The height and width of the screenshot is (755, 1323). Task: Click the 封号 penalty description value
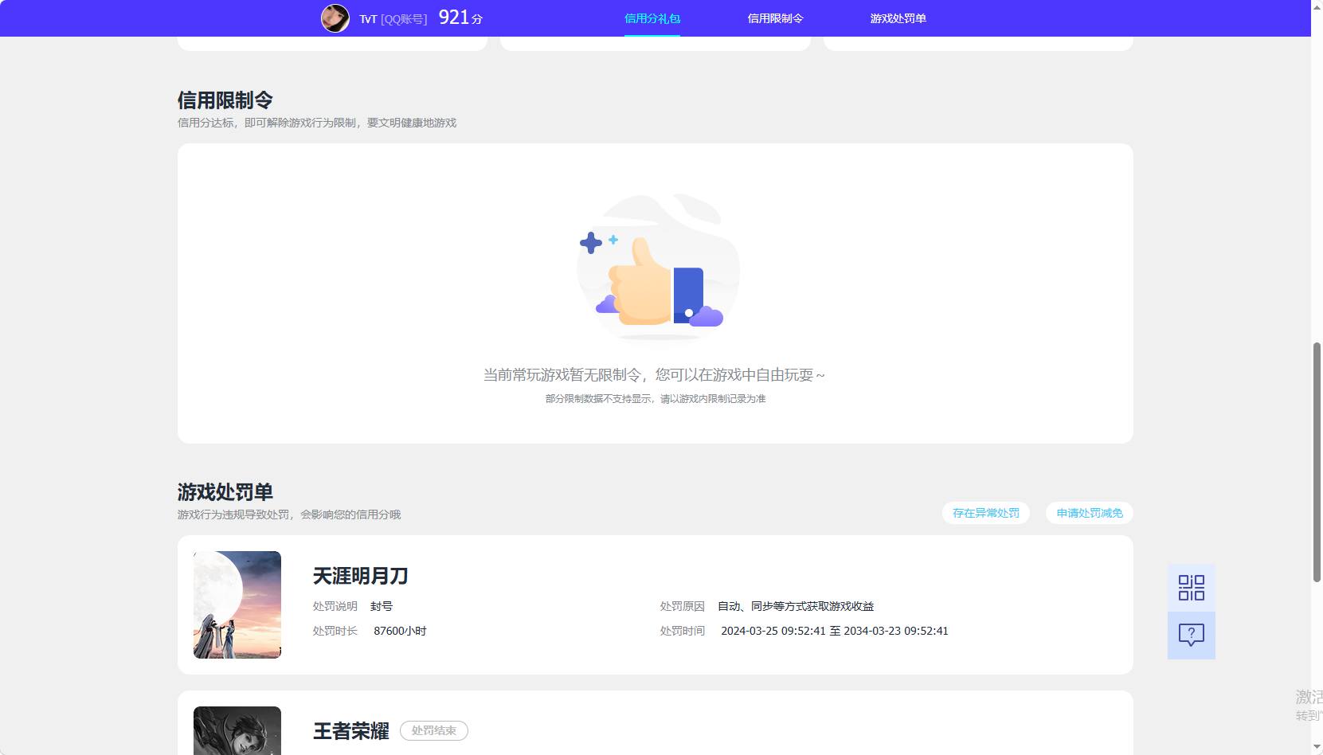coord(382,606)
